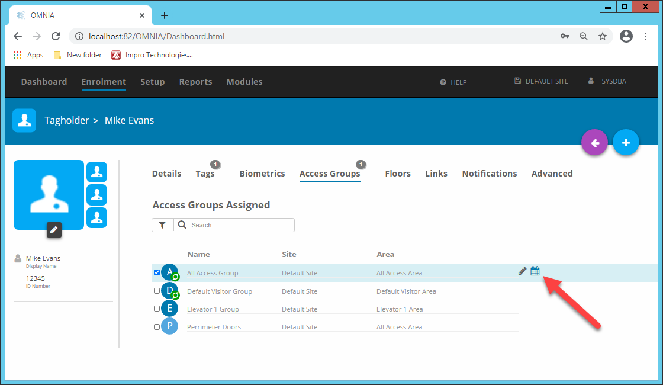Click the Tagholder icon in the header
The height and width of the screenshot is (385, 663).
pos(24,121)
